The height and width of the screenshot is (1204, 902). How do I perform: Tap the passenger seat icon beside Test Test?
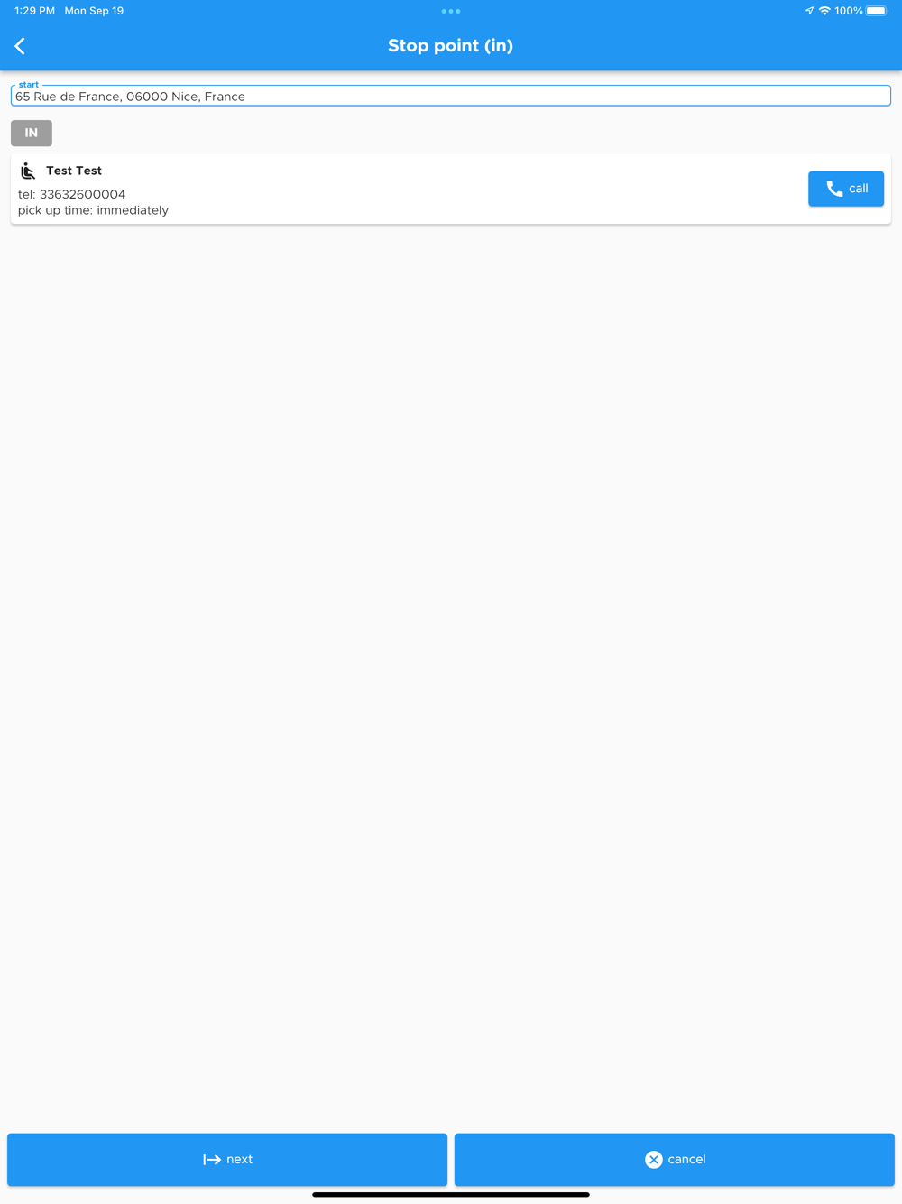(28, 171)
